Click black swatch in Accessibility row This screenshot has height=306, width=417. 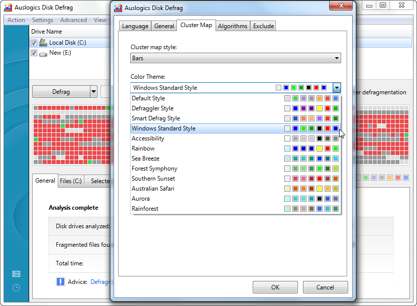coord(320,138)
